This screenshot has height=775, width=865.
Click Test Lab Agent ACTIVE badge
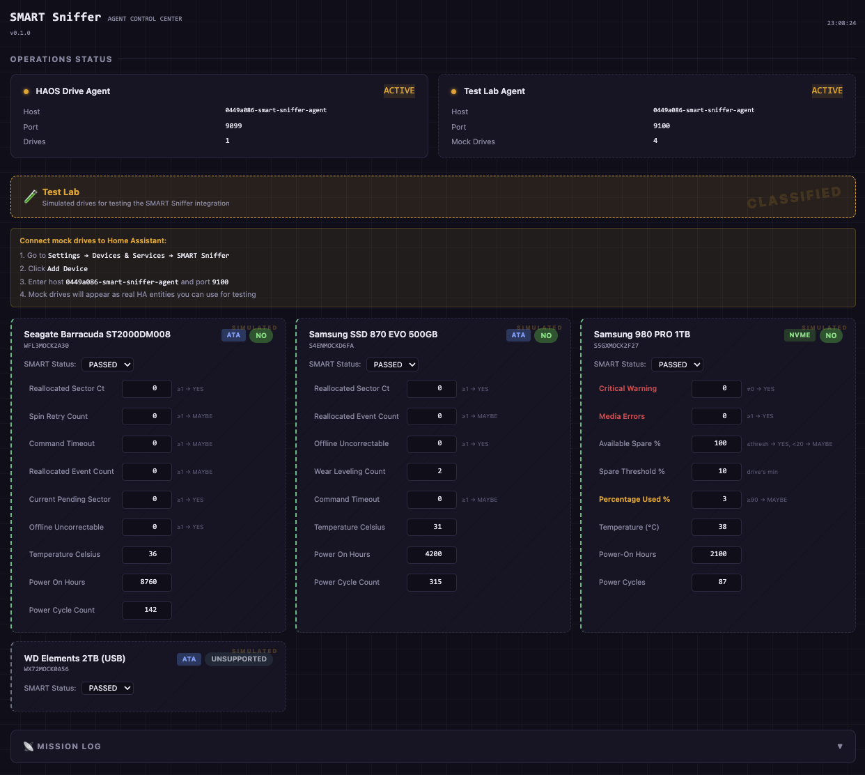827,91
